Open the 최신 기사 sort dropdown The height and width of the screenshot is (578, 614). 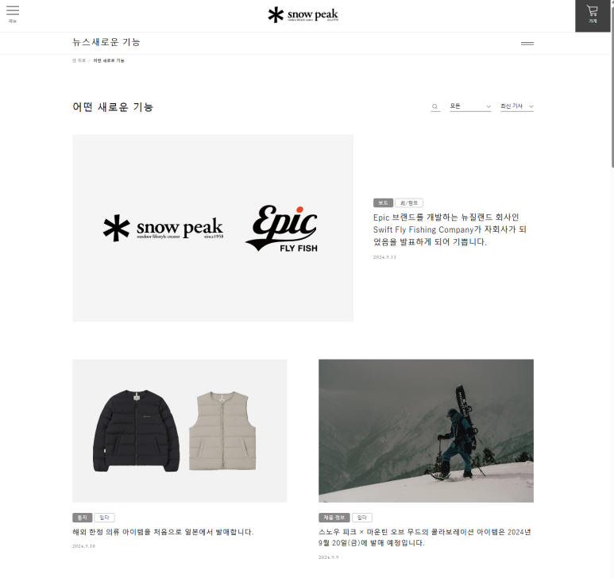[x=517, y=106]
